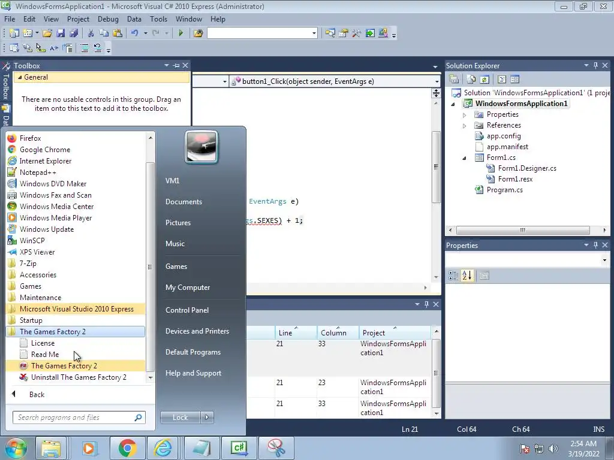Open the Lock options arrow in Start menu
This screenshot has height=460, width=614.
[207, 417]
